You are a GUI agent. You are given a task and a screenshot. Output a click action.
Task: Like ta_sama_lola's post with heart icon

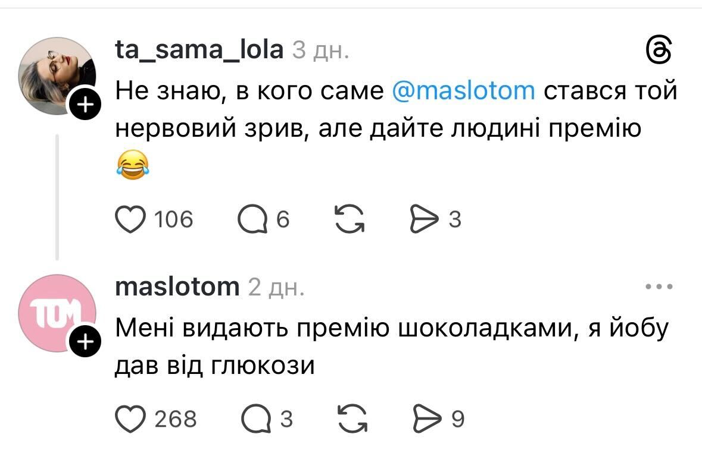pos(132,220)
